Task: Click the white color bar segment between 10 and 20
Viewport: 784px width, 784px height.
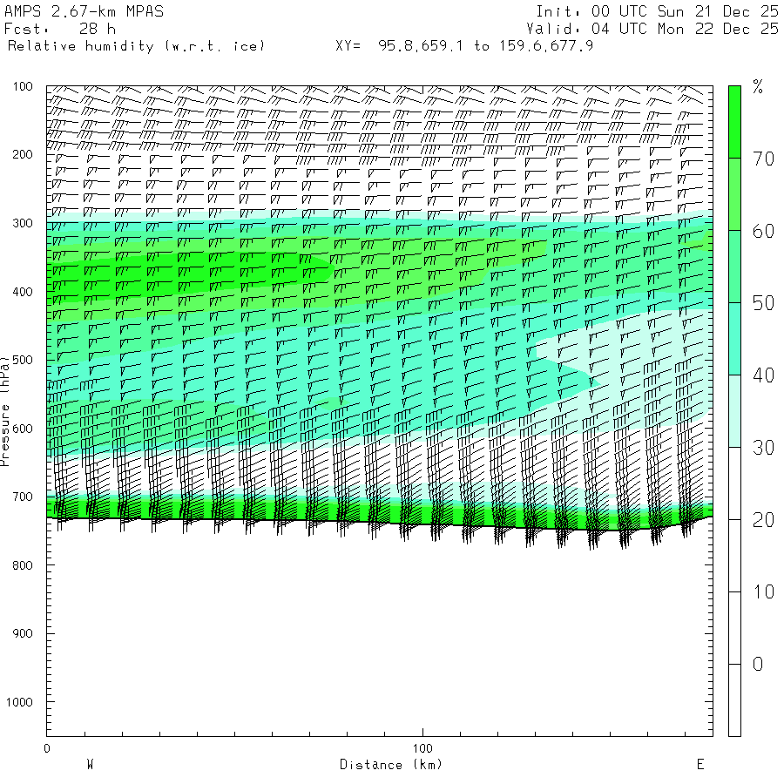Action: [734, 555]
